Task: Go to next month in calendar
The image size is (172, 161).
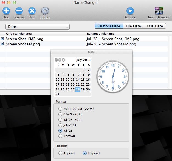Action: pos(63,60)
